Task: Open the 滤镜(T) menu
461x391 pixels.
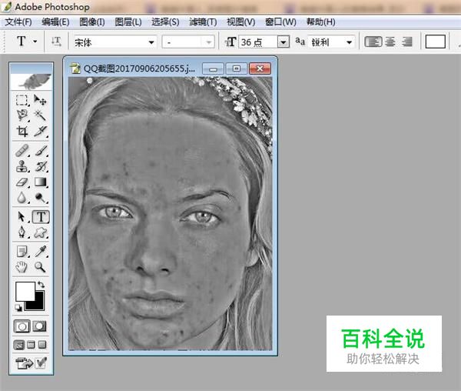Action: pos(203,22)
